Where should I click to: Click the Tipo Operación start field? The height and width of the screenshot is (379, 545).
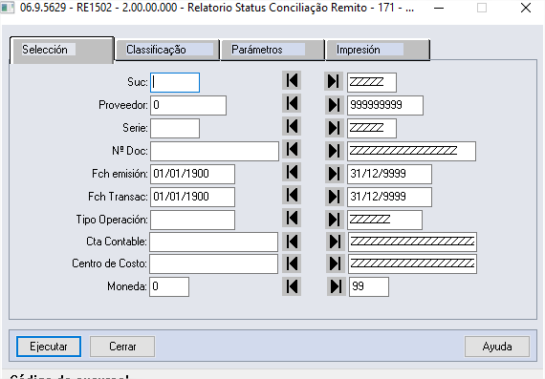(x=192, y=220)
